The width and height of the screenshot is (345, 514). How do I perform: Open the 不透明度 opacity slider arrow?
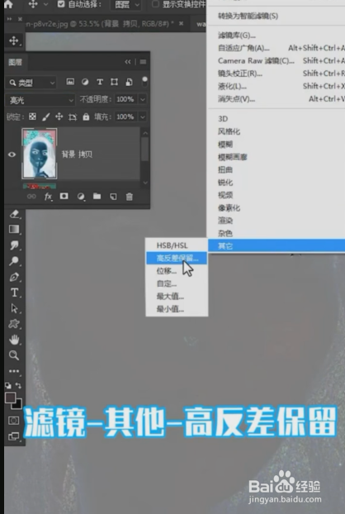tap(143, 99)
